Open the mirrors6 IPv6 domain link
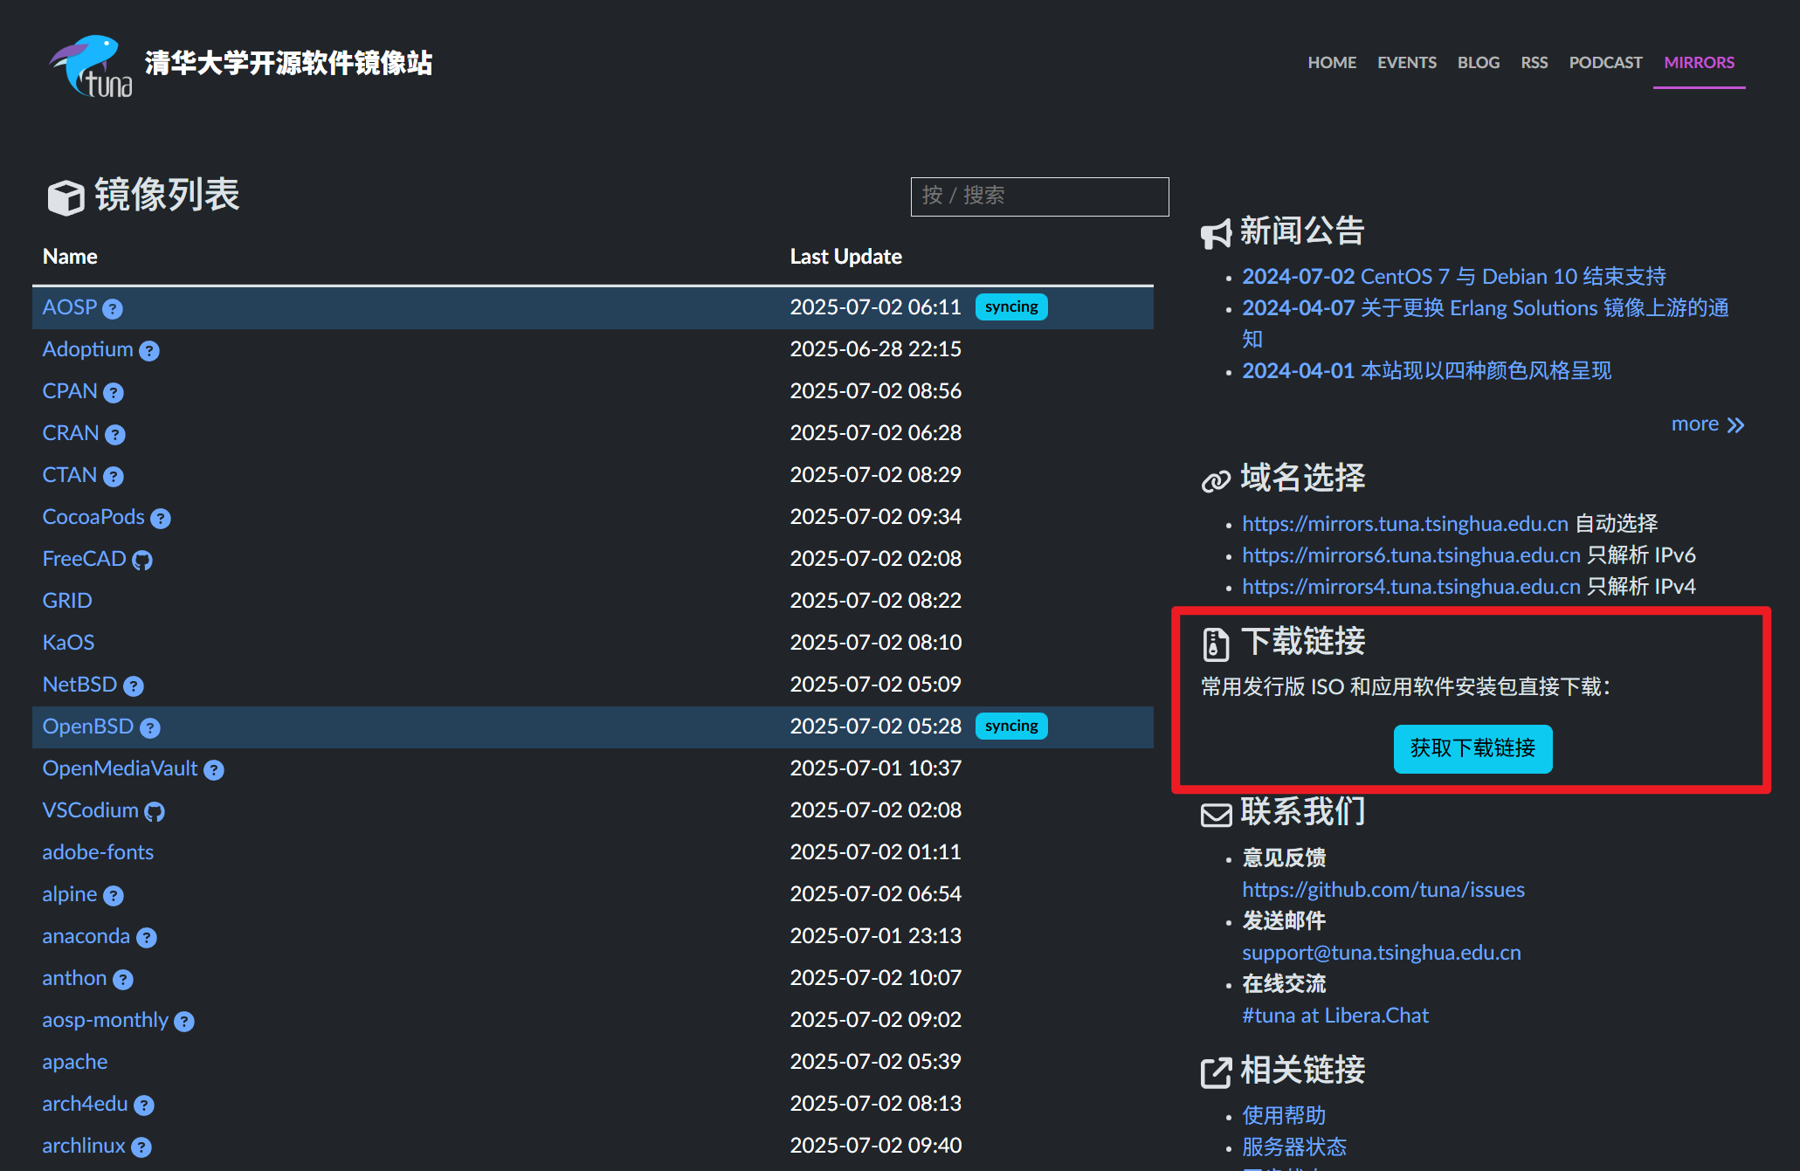 (1410, 555)
